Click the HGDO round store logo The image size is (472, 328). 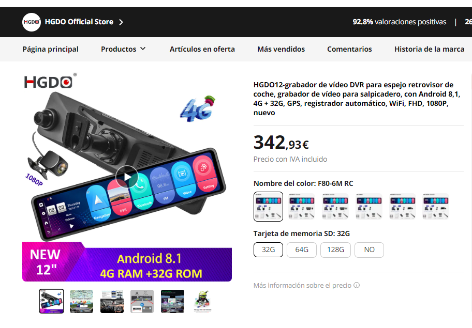(x=32, y=22)
